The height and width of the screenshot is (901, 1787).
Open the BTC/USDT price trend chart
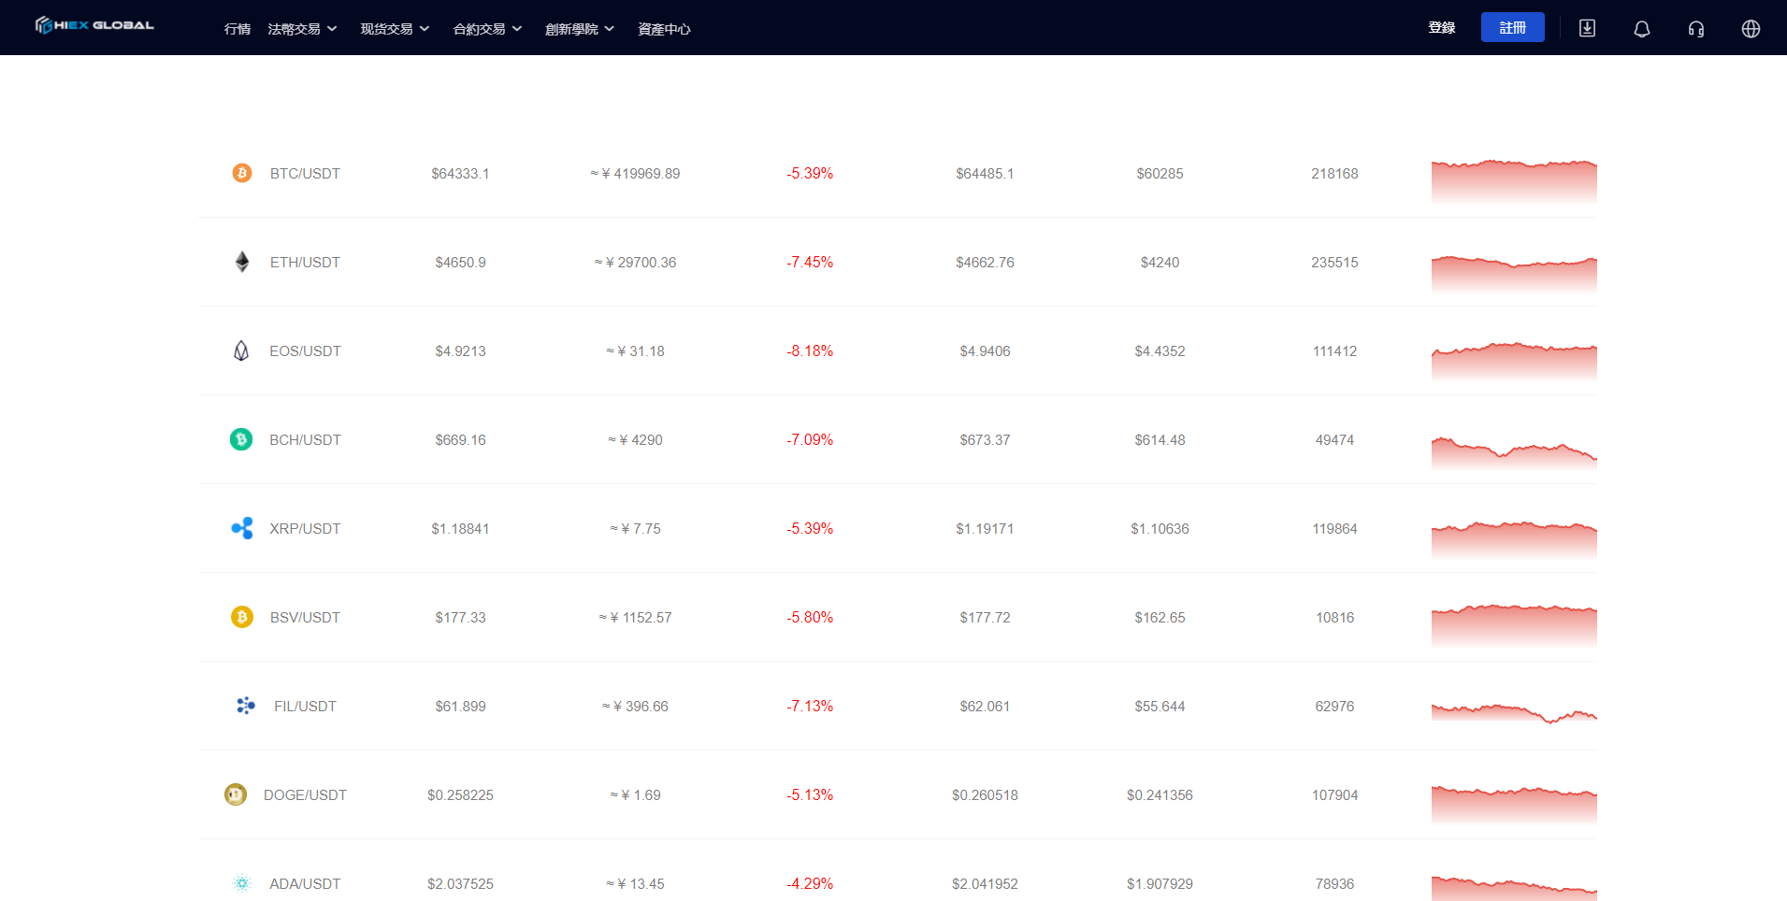click(x=1513, y=178)
